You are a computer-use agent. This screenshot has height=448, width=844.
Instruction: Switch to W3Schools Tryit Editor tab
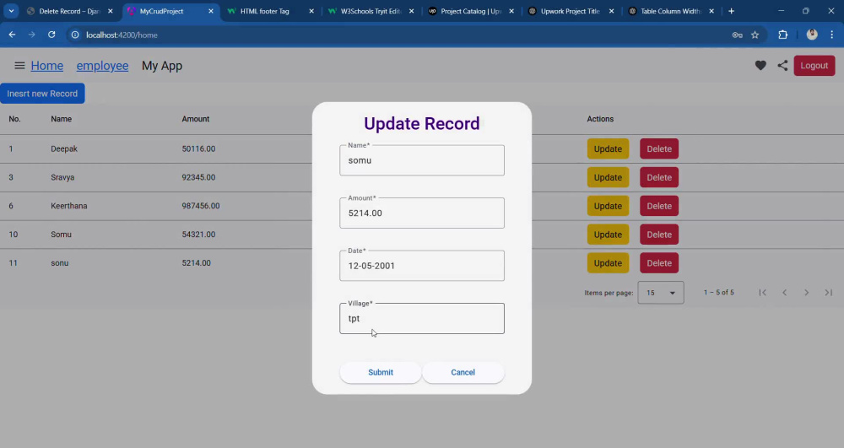tap(371, 11)
